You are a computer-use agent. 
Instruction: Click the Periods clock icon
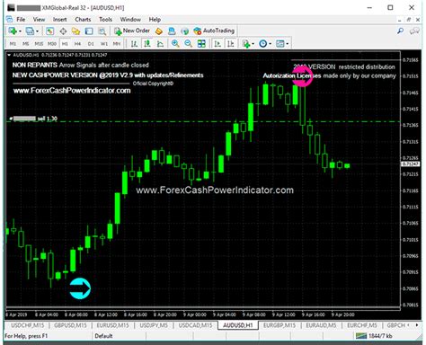[x=262, y=44]
